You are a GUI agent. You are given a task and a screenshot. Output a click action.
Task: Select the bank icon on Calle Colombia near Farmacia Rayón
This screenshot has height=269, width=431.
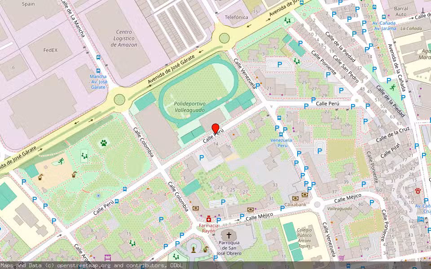pyautogui.click(x=195, y=208)
